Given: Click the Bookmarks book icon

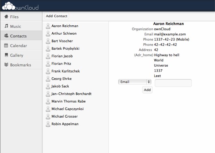Looking at the screenshot, I should pyautogui.click(x=6, y=65).
